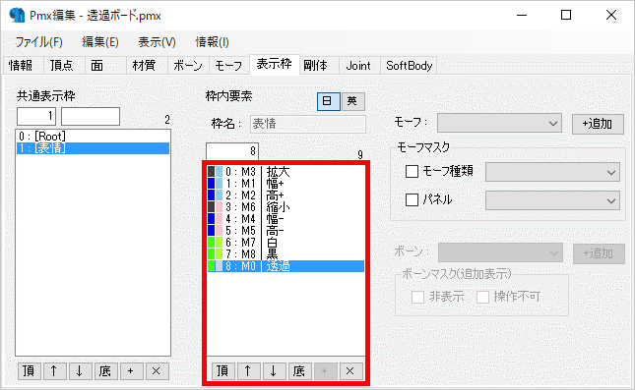Select element 6 : M7 白
The height and width of the screenshot is (390, 635).
pos(286,242)
